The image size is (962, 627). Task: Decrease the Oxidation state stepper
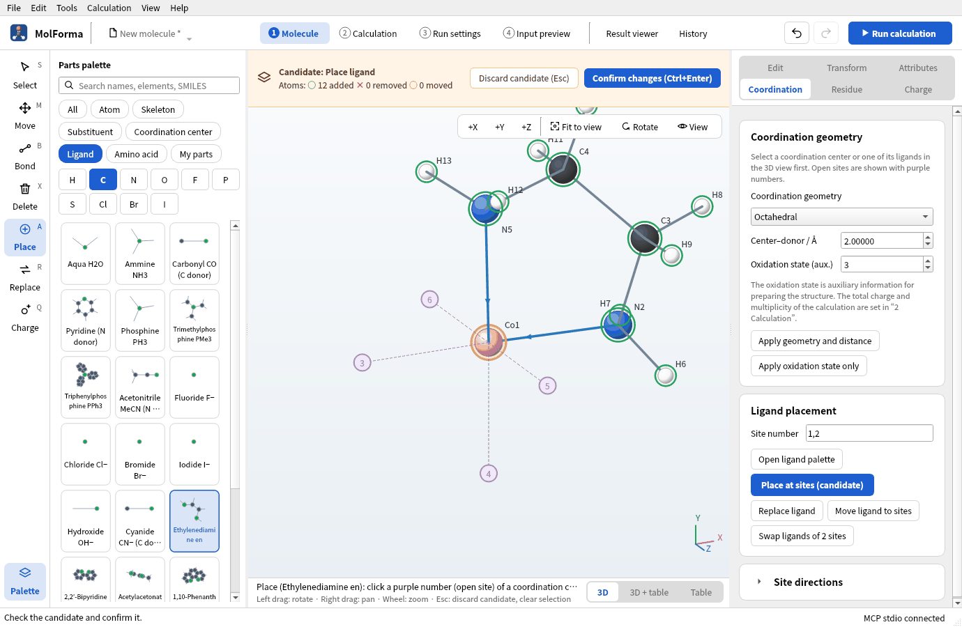(x=928, y=268)
